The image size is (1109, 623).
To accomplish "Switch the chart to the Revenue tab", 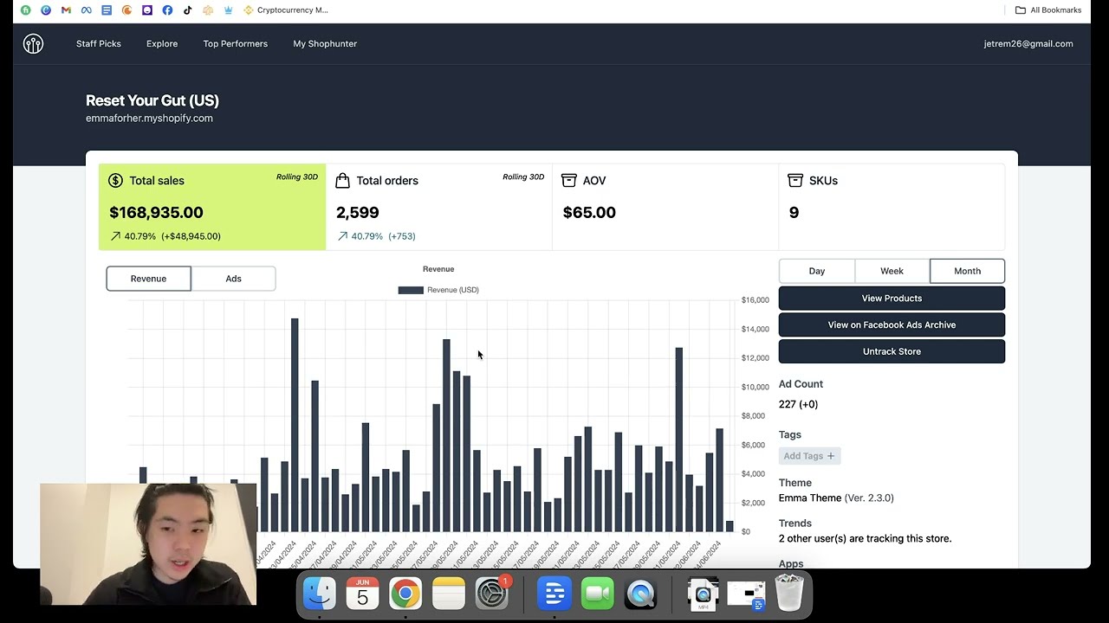I will (148, 279).
